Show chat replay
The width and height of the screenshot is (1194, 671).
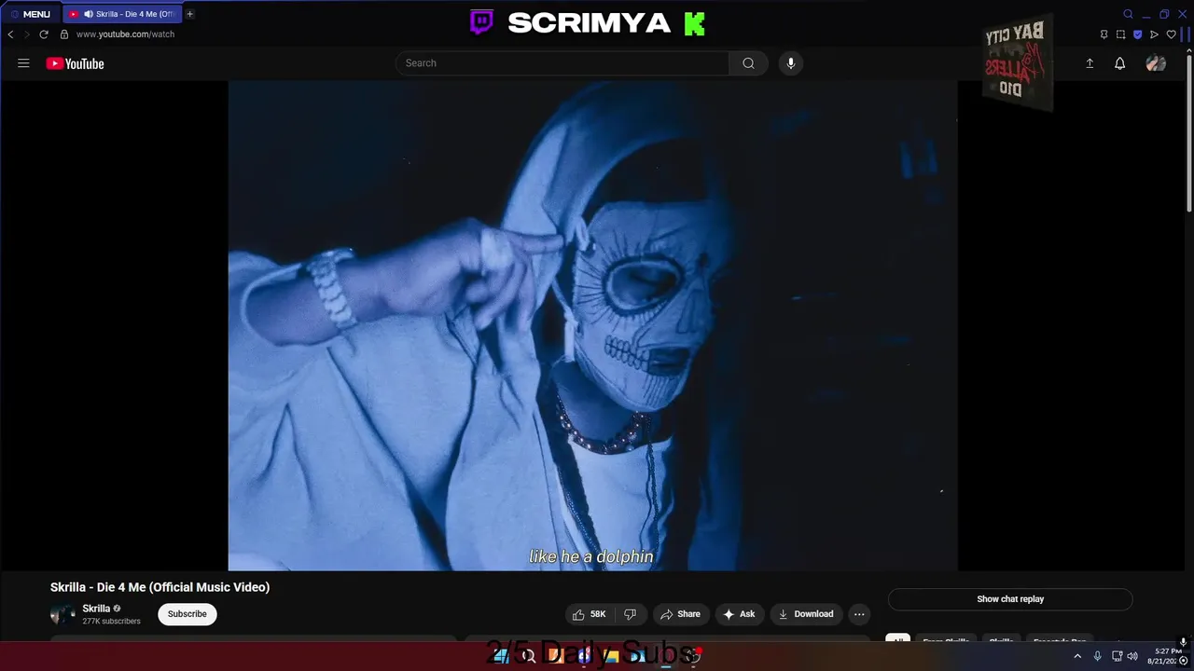coord(1010,599)
